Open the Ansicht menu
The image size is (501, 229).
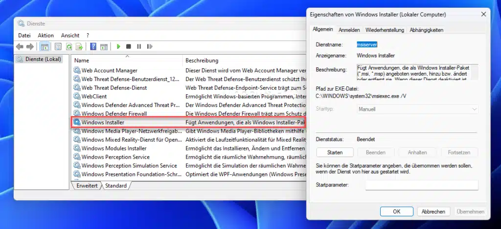click(70, 36)
